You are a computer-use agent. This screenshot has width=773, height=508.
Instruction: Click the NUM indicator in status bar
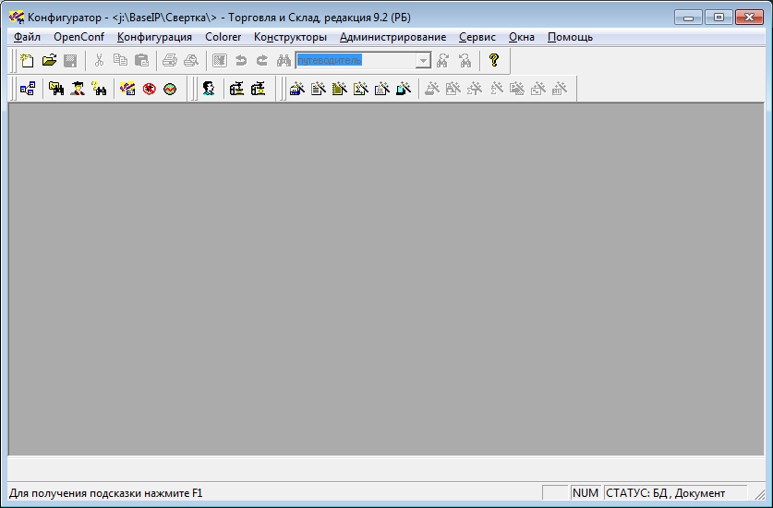[x=586, y=493]
